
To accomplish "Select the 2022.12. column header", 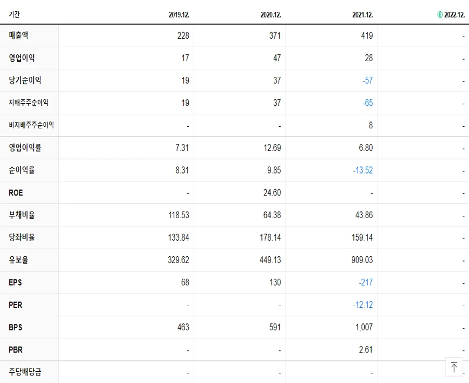I will coord(454,15).
